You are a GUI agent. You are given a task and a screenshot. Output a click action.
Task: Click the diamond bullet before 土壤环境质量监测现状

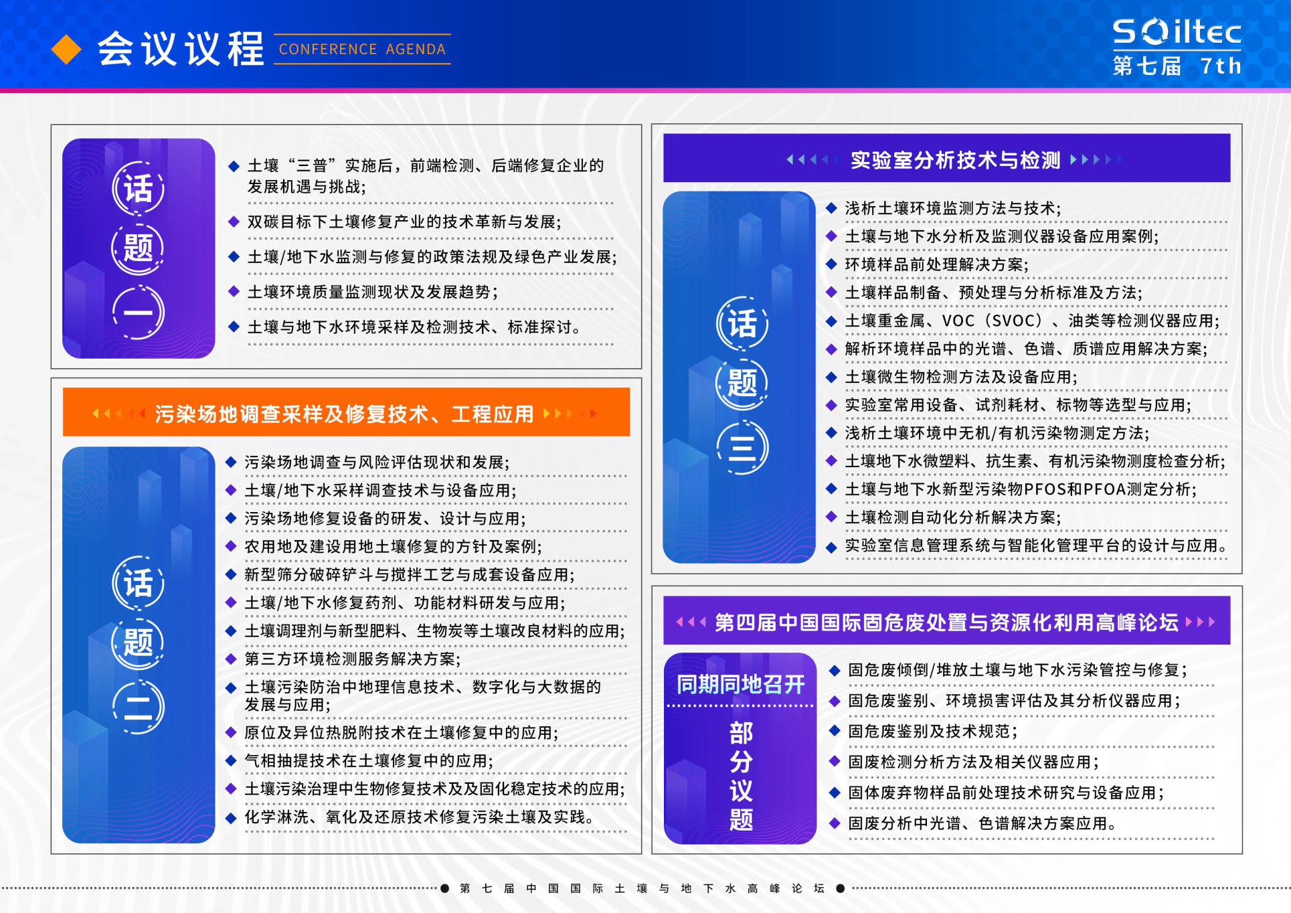coord(234,291)
